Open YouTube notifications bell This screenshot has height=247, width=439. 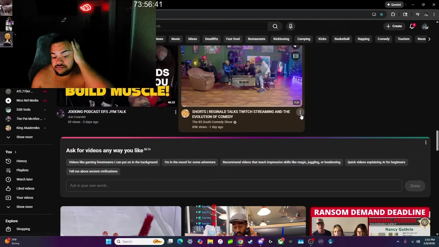click(412, 26)
